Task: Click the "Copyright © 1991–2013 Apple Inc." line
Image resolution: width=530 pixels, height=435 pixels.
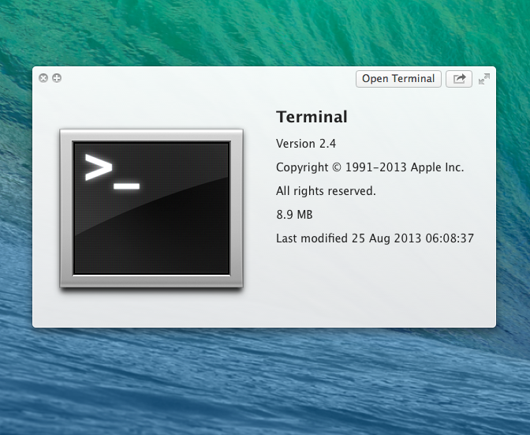Action: coord(370,167)
